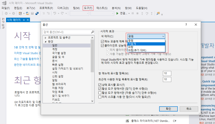Click the uncomment lines toolbar icon
215x124 pixels.
pyautogui.click(x=48, y=13)
